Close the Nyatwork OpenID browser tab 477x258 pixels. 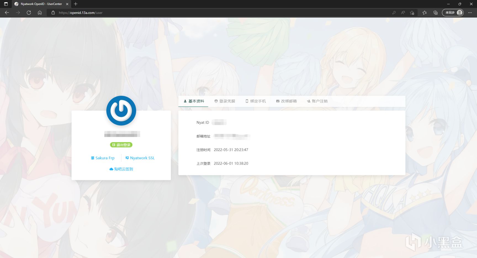[x=67, y=4]
